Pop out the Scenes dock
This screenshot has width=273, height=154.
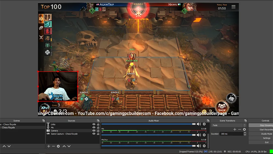[x=44, y=121]
